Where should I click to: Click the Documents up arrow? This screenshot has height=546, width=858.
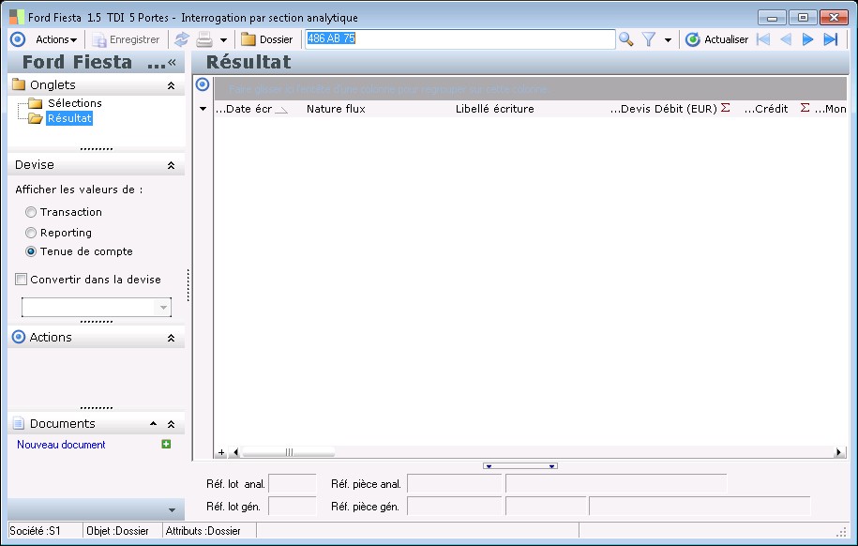click(x=153, y=424)
